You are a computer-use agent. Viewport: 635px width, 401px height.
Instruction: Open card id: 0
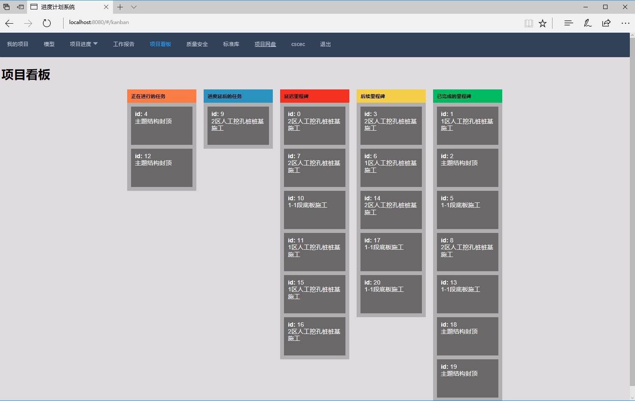tap(314, 126)
